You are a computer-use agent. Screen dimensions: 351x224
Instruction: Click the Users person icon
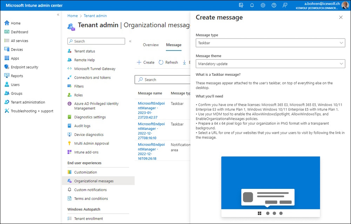point(7,85)
